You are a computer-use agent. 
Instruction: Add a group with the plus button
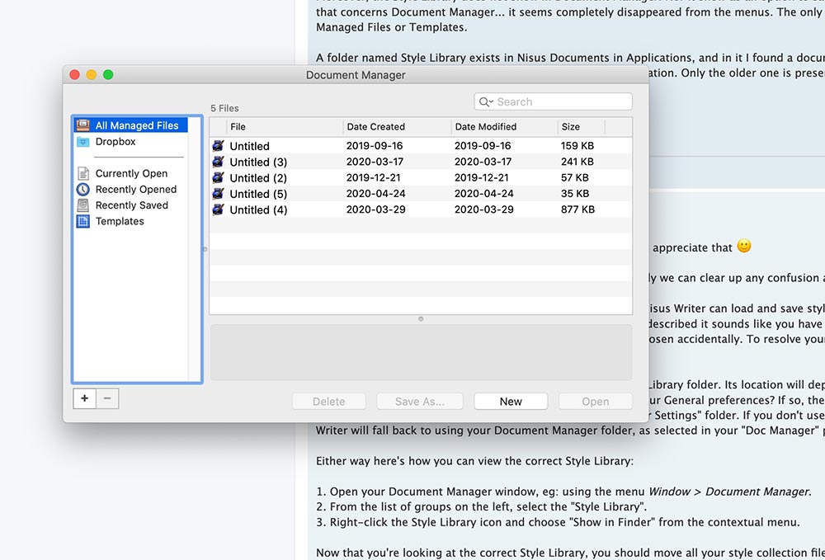84,398
